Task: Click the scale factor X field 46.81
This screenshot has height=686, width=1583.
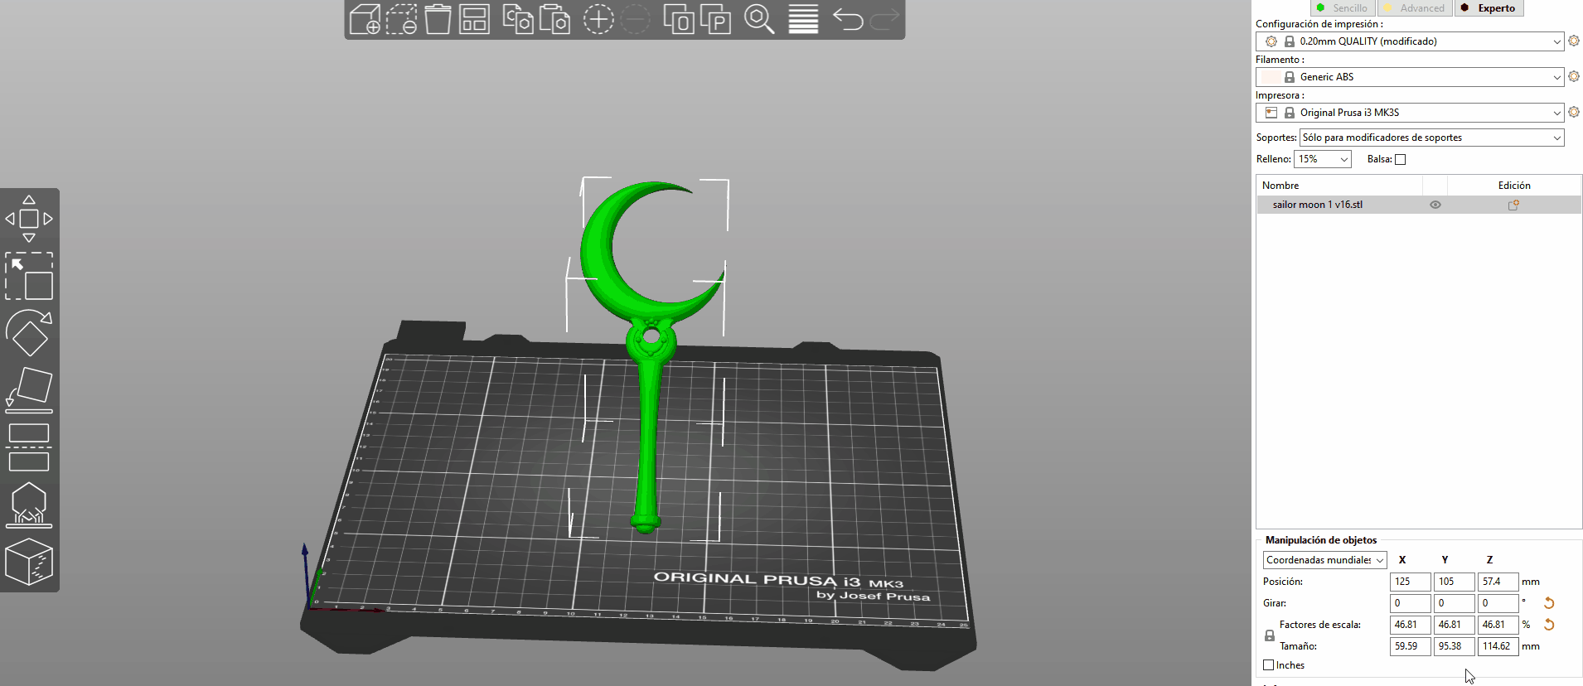Action: 1410,625
